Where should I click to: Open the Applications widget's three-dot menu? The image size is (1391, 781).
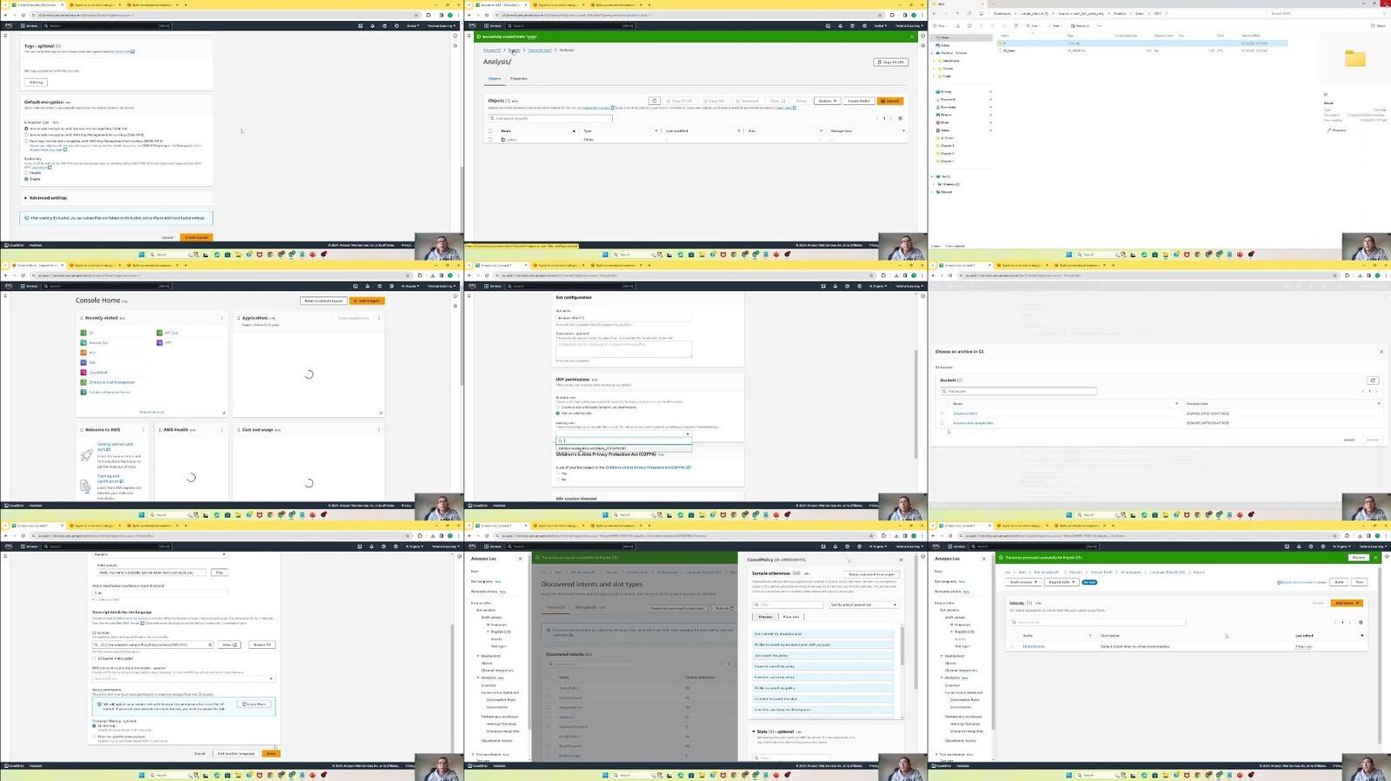pos(378,318)
